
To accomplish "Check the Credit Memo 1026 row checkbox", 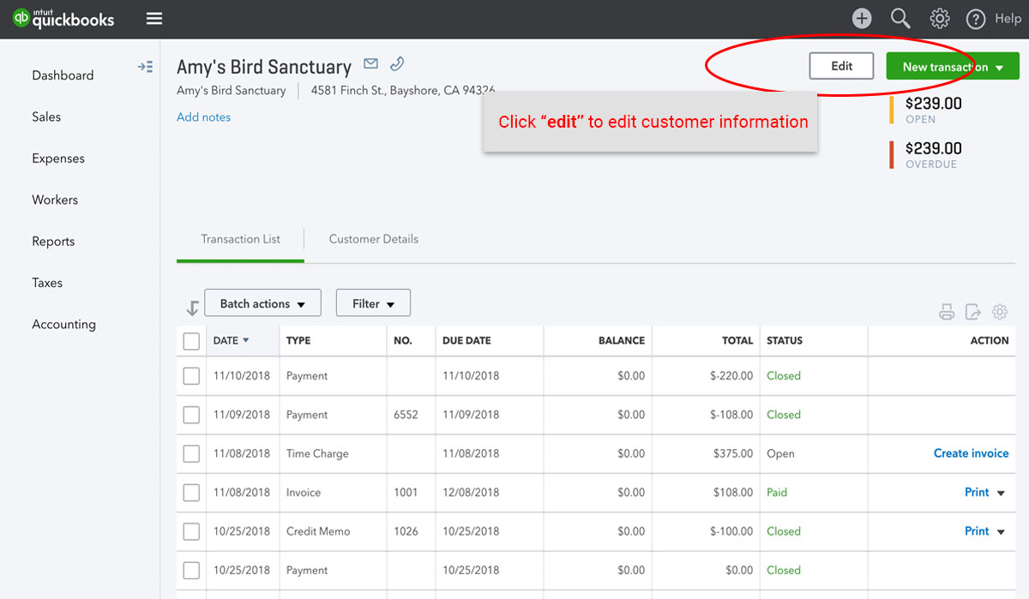I will coord(191,531).
